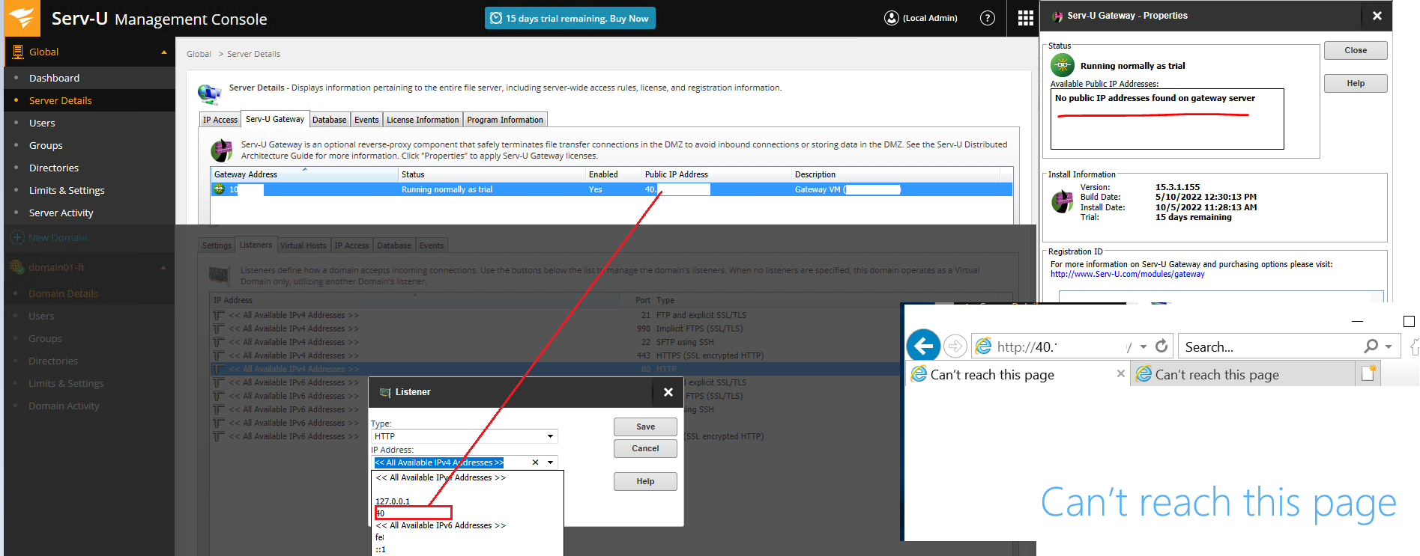Select ::1 address option
Image resolution: width=1420 pixels, height=556 pixels.
point(381,549)
